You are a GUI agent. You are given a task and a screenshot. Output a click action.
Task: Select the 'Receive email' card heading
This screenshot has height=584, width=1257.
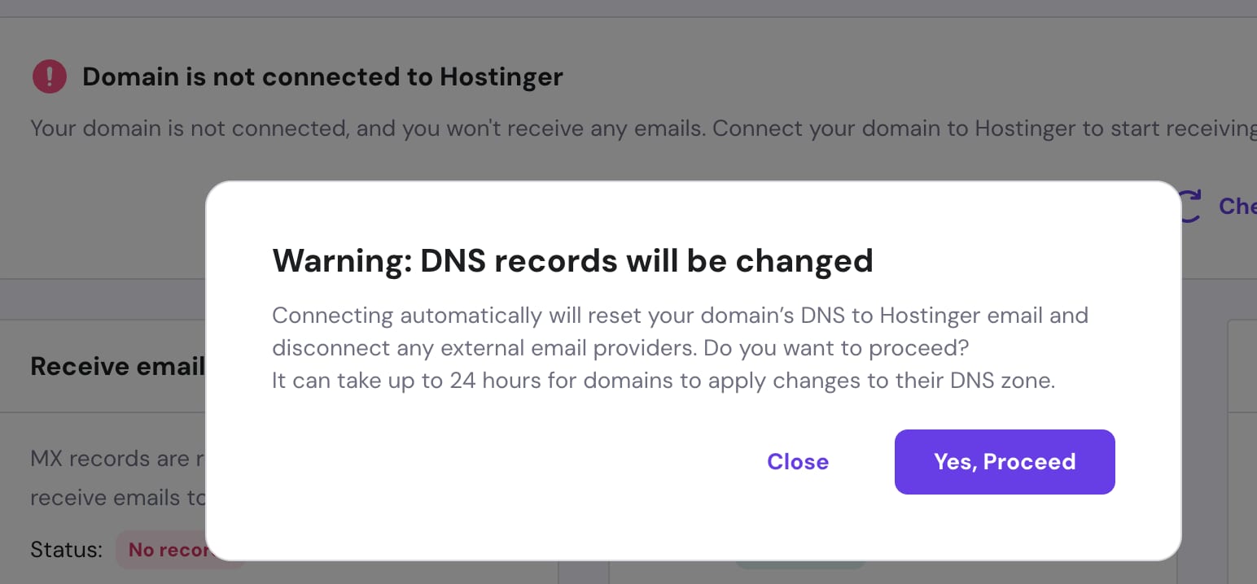click(x=117, y=367)
